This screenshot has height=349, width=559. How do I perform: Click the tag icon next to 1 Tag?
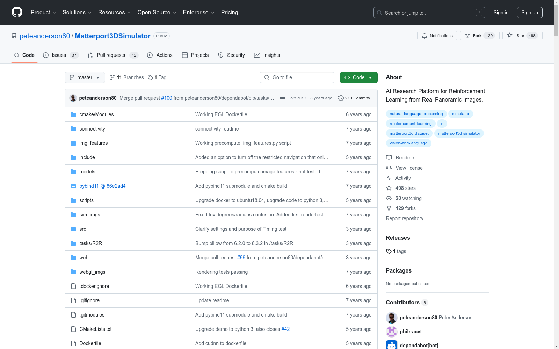(x=150, y=77)
